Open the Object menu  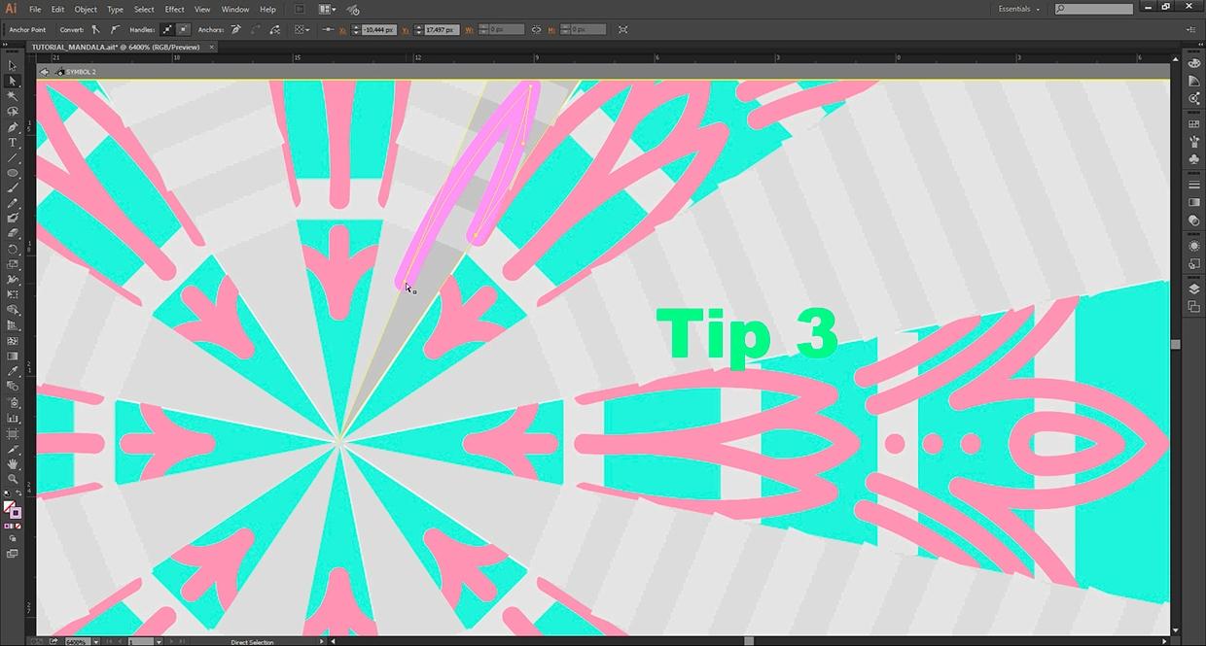(86, 10)
